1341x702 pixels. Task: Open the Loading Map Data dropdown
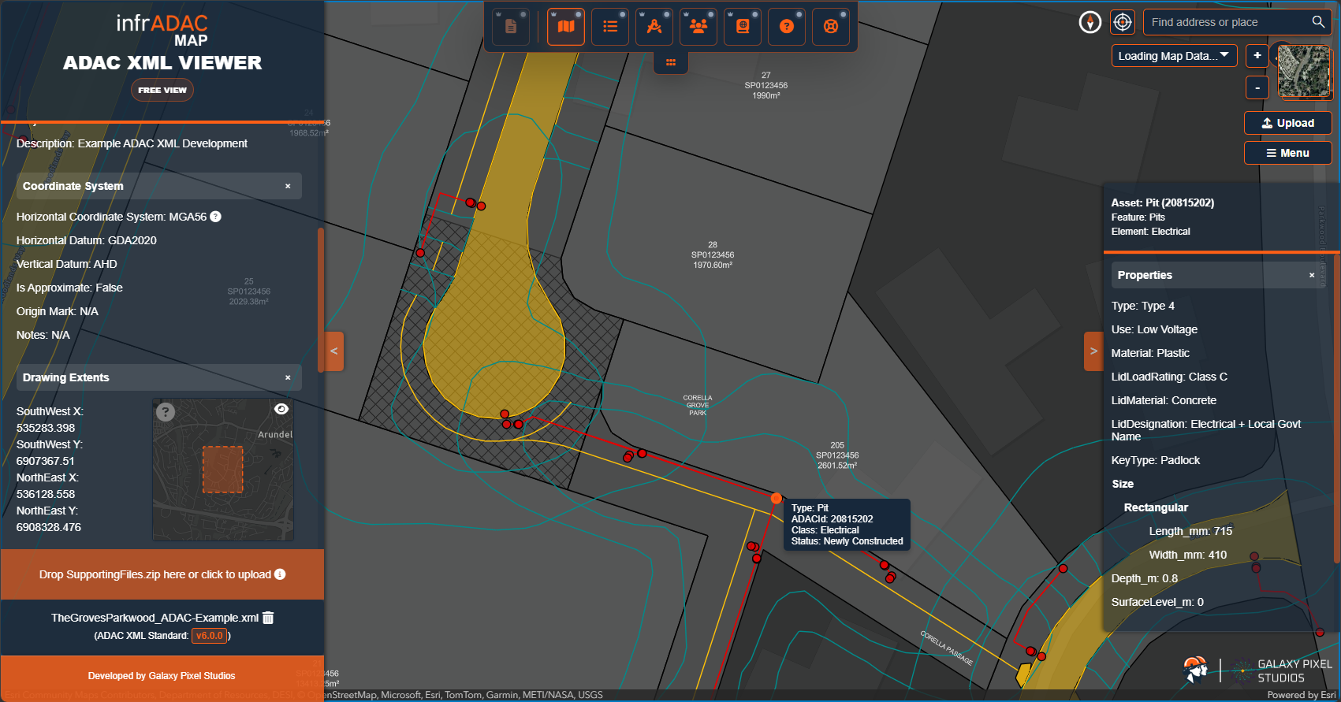(1174, 56)
